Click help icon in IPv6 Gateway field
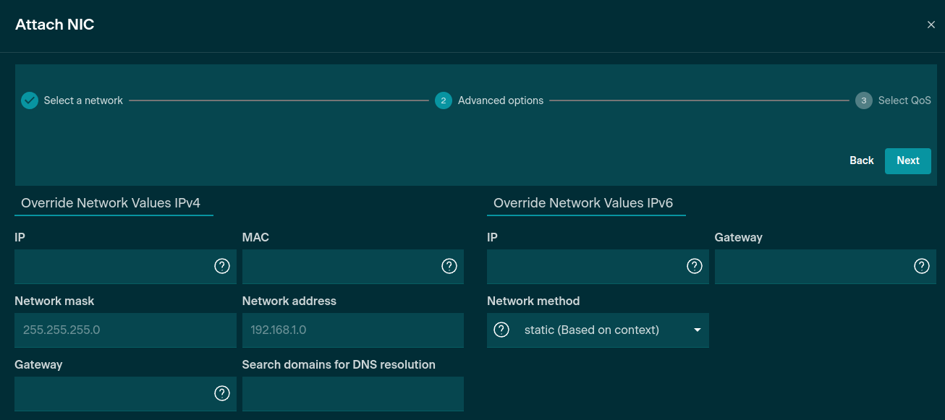 pos(922,266)
